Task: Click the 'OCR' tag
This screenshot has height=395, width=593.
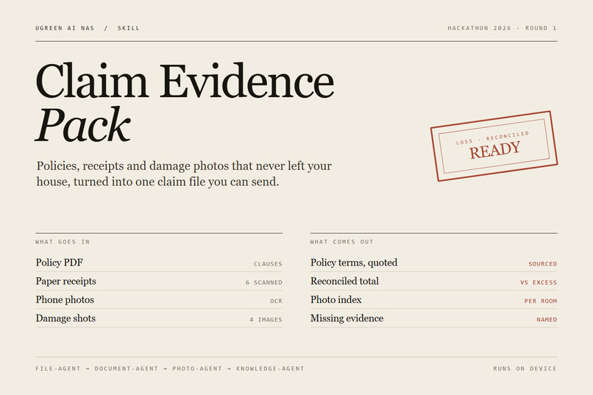Action: click(276, 301)
